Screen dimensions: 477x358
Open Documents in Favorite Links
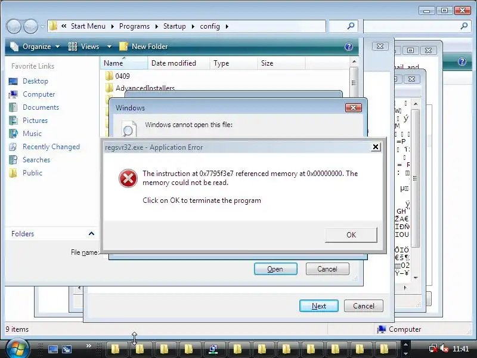(x=41, y=107)
